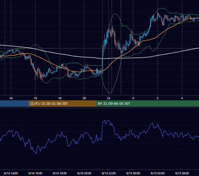Click the 0 hour axis label
The width and height of the screenshot is (199, 176).
[x=133, y=98]
